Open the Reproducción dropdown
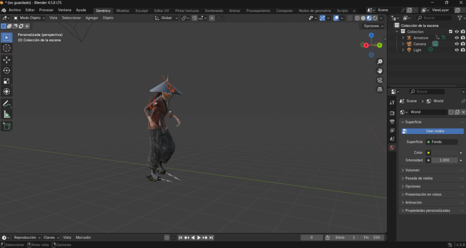The image size is (466, 248). coord(27,238)
